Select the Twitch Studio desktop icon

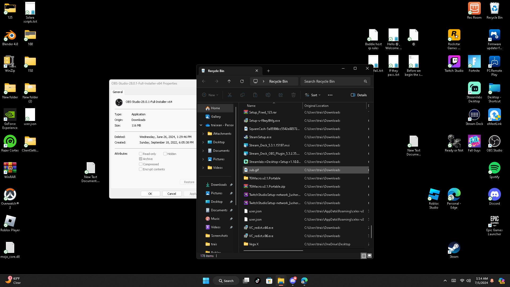(454, 64)
